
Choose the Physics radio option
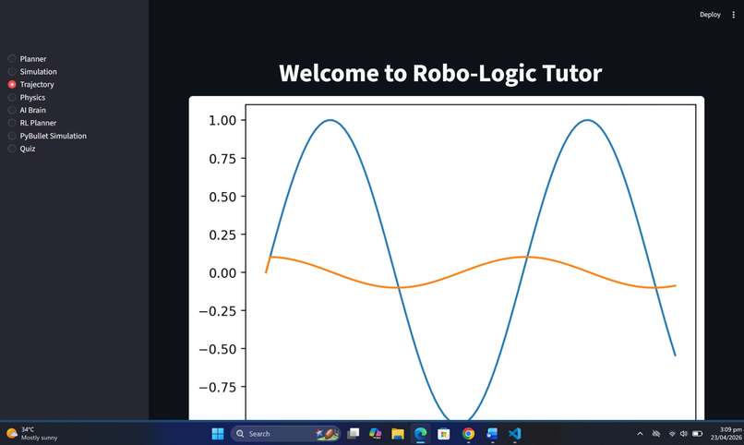coord(27,97)
